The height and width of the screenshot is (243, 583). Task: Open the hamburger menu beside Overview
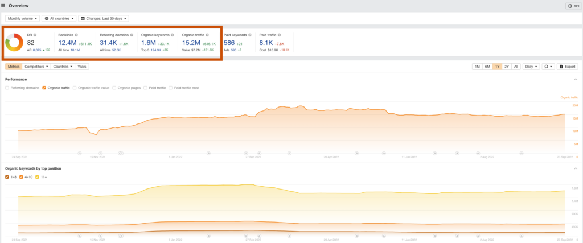tap(4, 6)
